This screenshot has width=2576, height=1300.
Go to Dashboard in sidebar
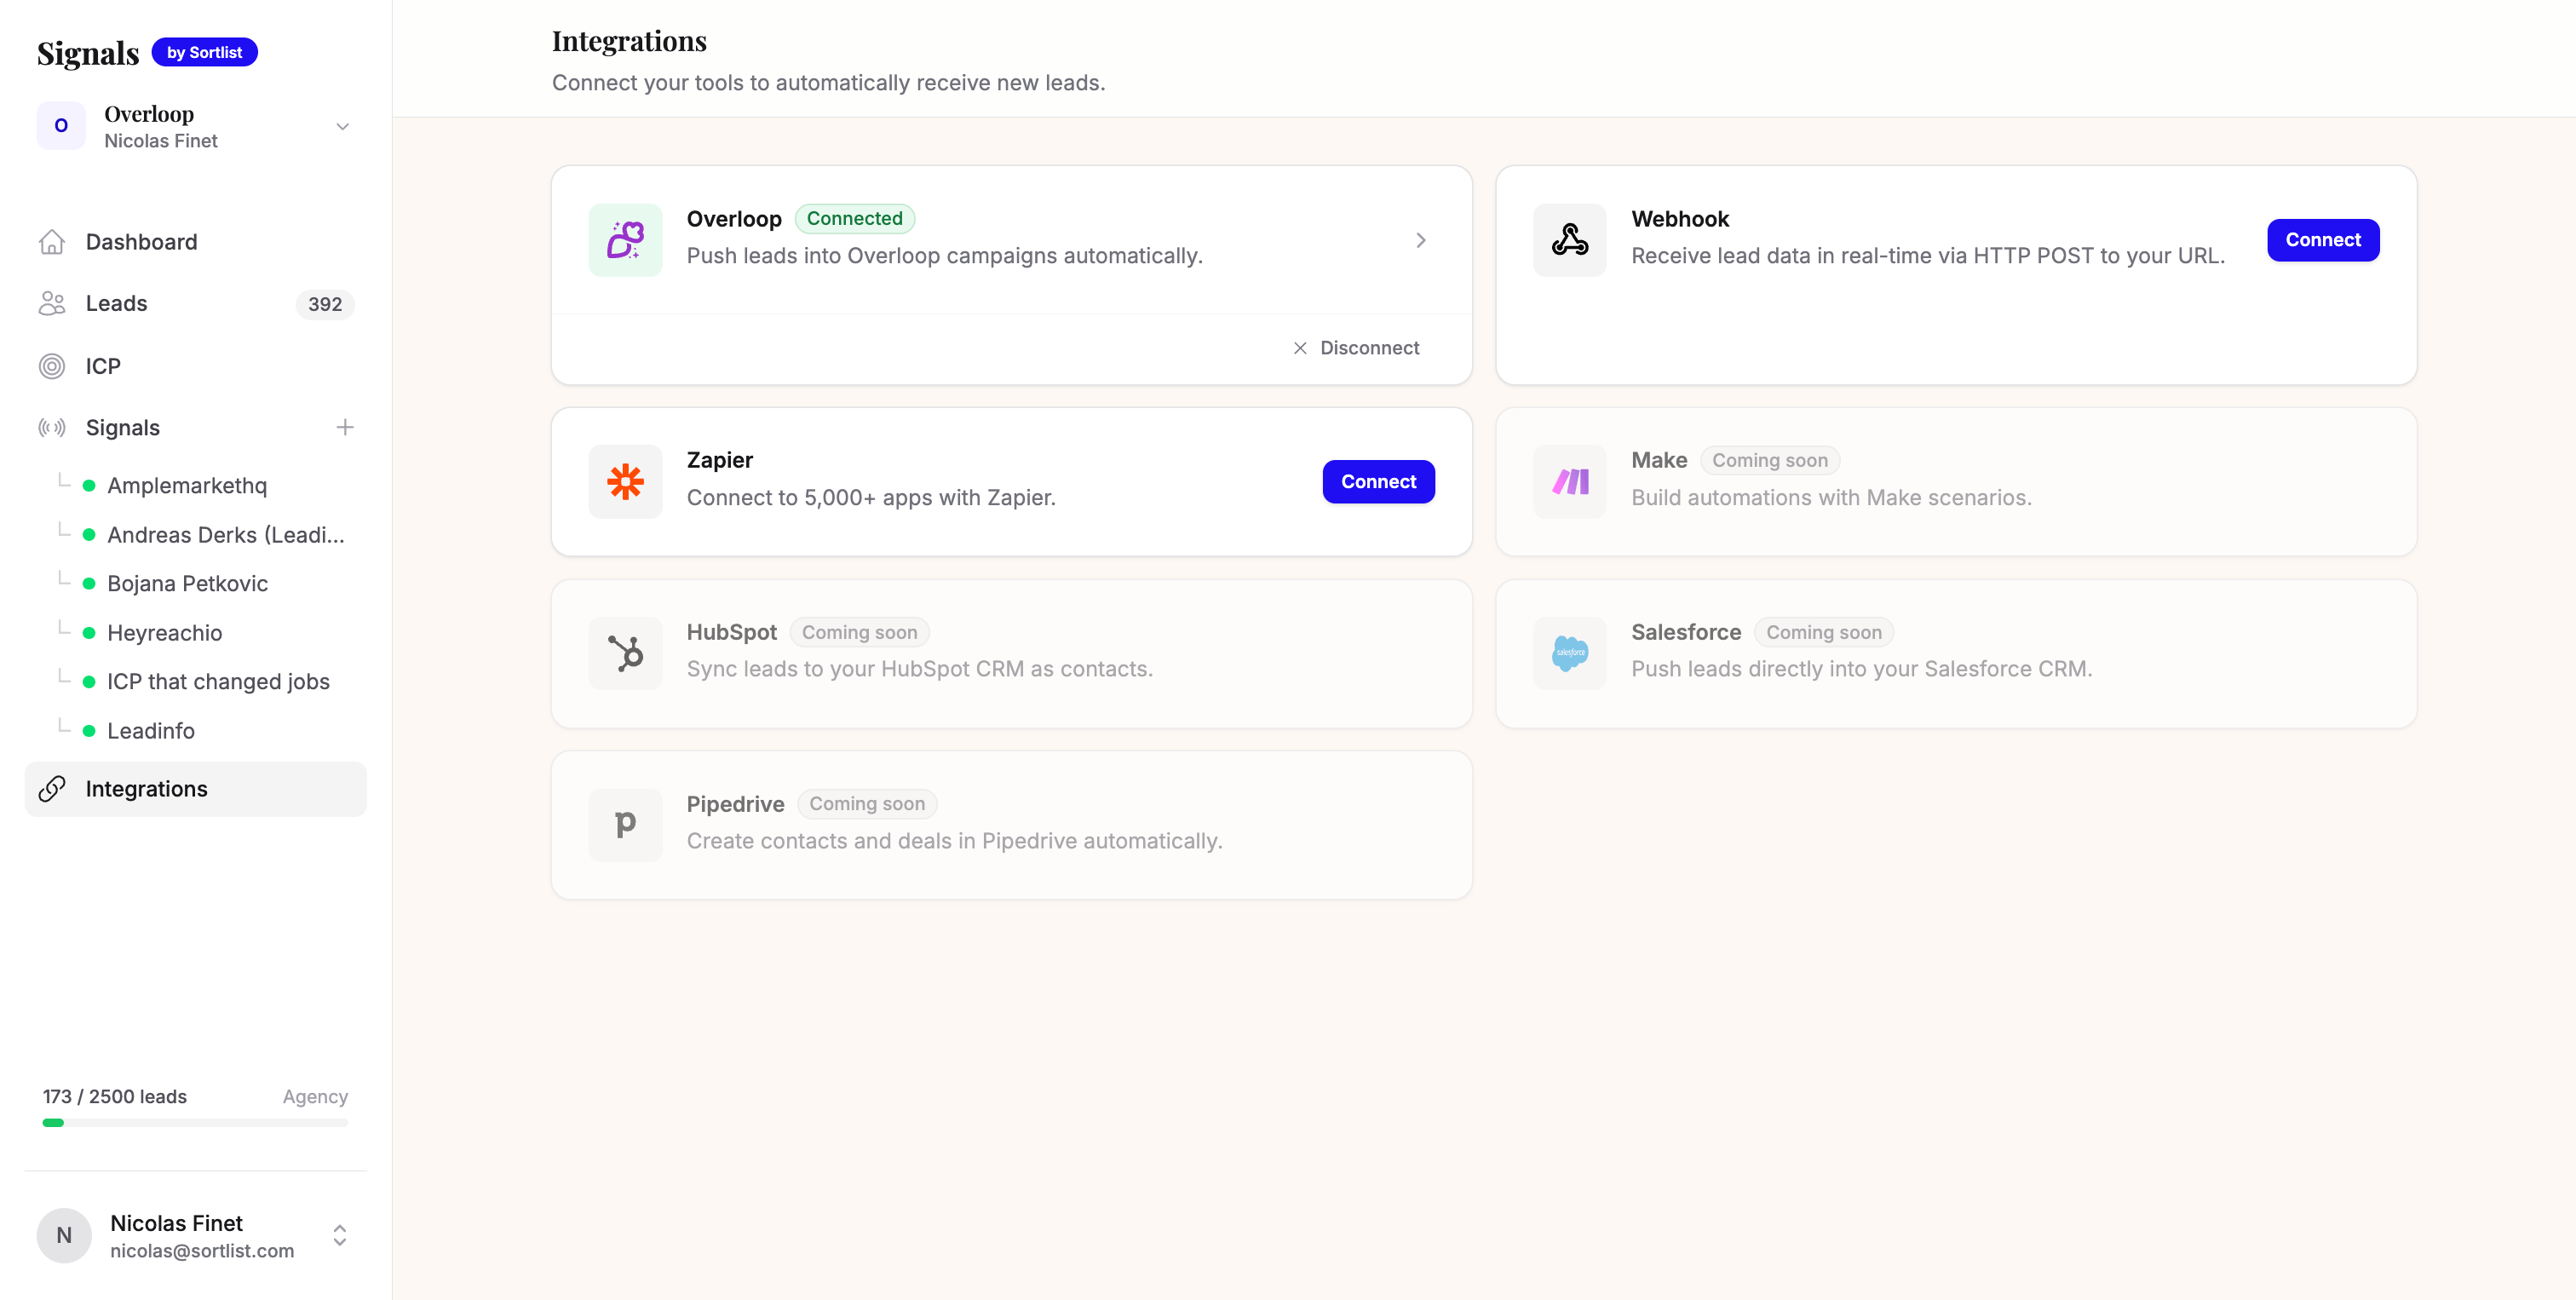click(x=195, y=242)
